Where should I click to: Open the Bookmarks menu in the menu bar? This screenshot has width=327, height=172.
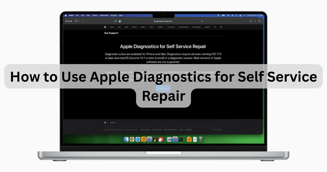[104, 15]
